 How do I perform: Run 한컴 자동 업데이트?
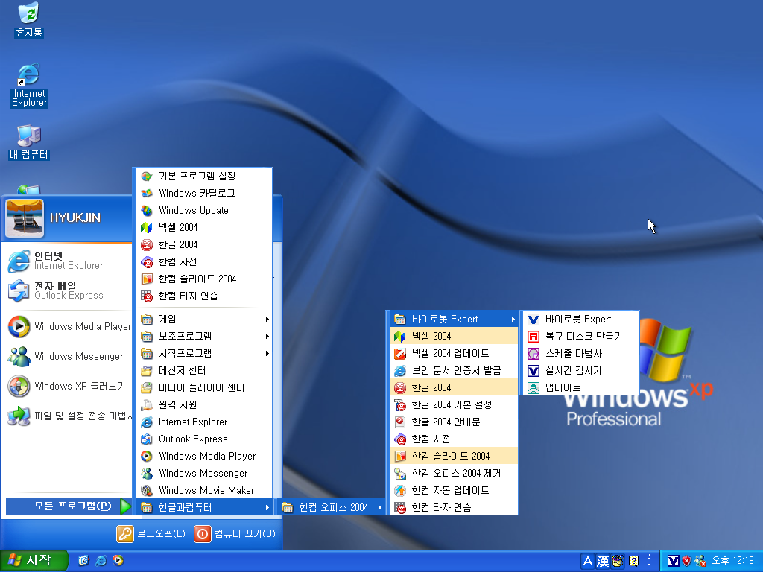coord(454,490)
